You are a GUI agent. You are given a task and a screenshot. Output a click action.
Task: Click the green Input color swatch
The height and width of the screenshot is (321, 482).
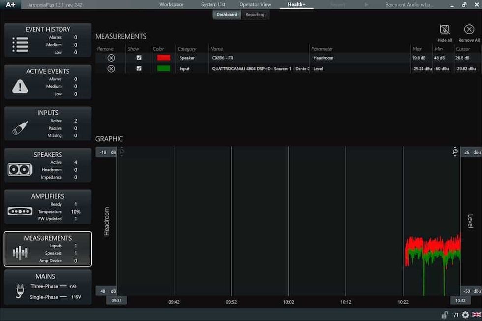click(163, 69)
